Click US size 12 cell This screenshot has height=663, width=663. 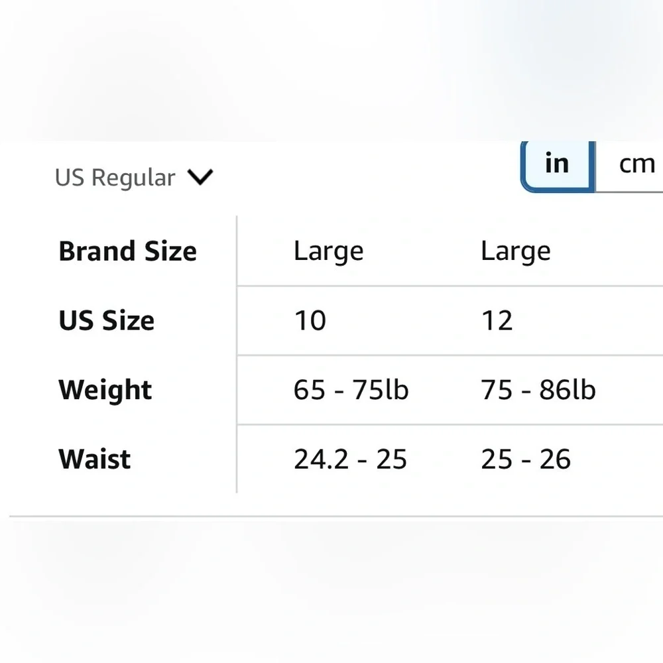pyautogui.click(x=497, y=320)
